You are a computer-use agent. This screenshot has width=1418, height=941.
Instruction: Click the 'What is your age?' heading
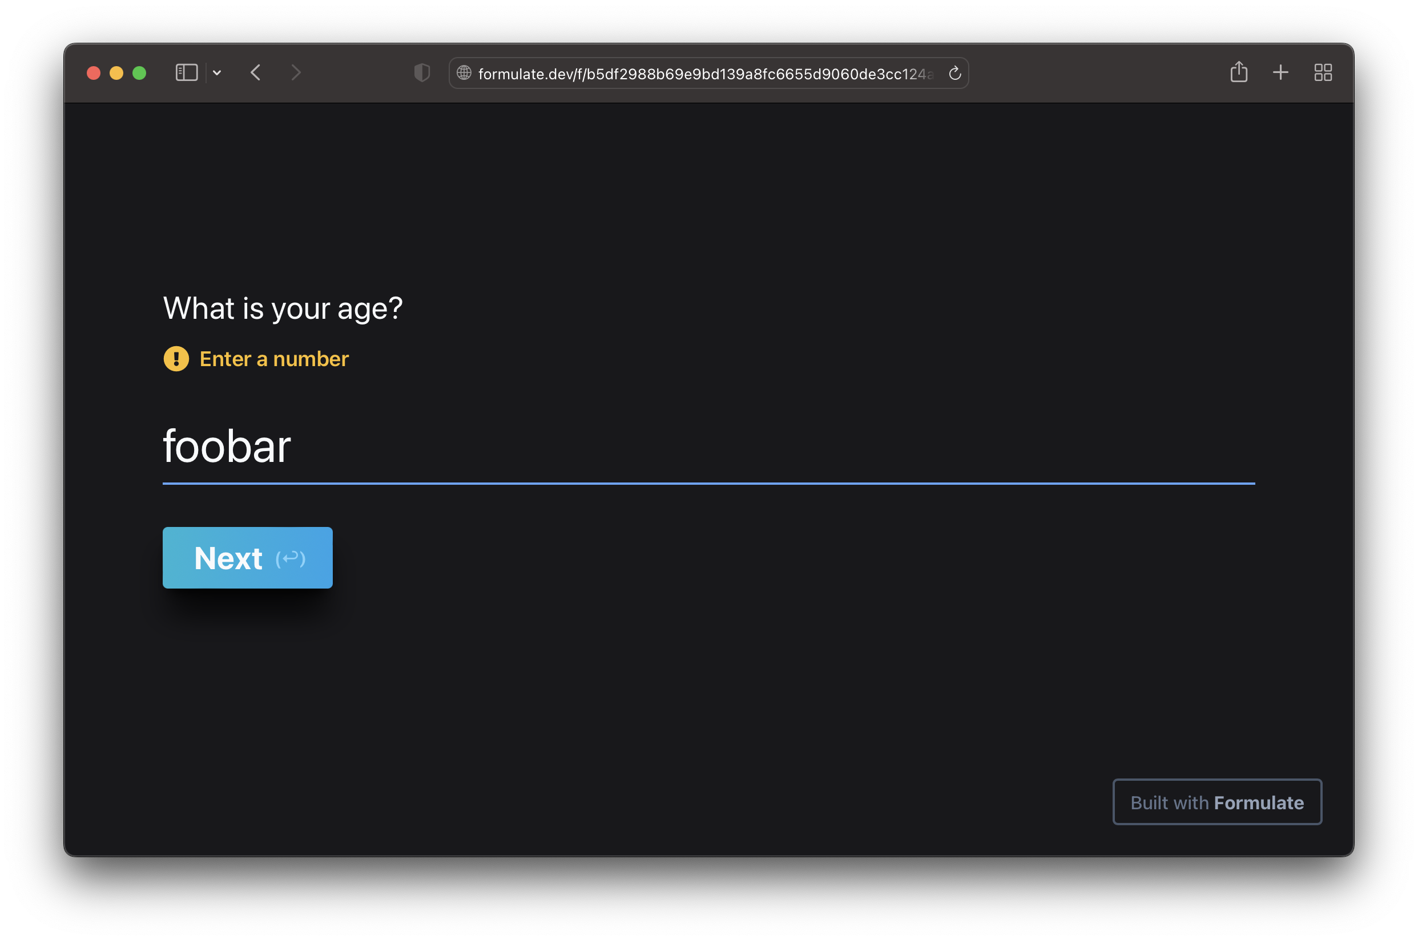click(283, 309)
